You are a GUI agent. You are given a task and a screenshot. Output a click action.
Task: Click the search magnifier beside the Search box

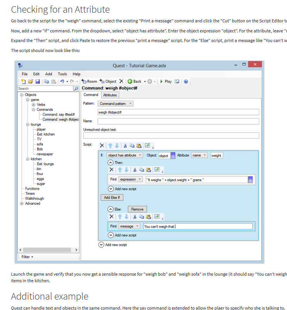point(76,89)
